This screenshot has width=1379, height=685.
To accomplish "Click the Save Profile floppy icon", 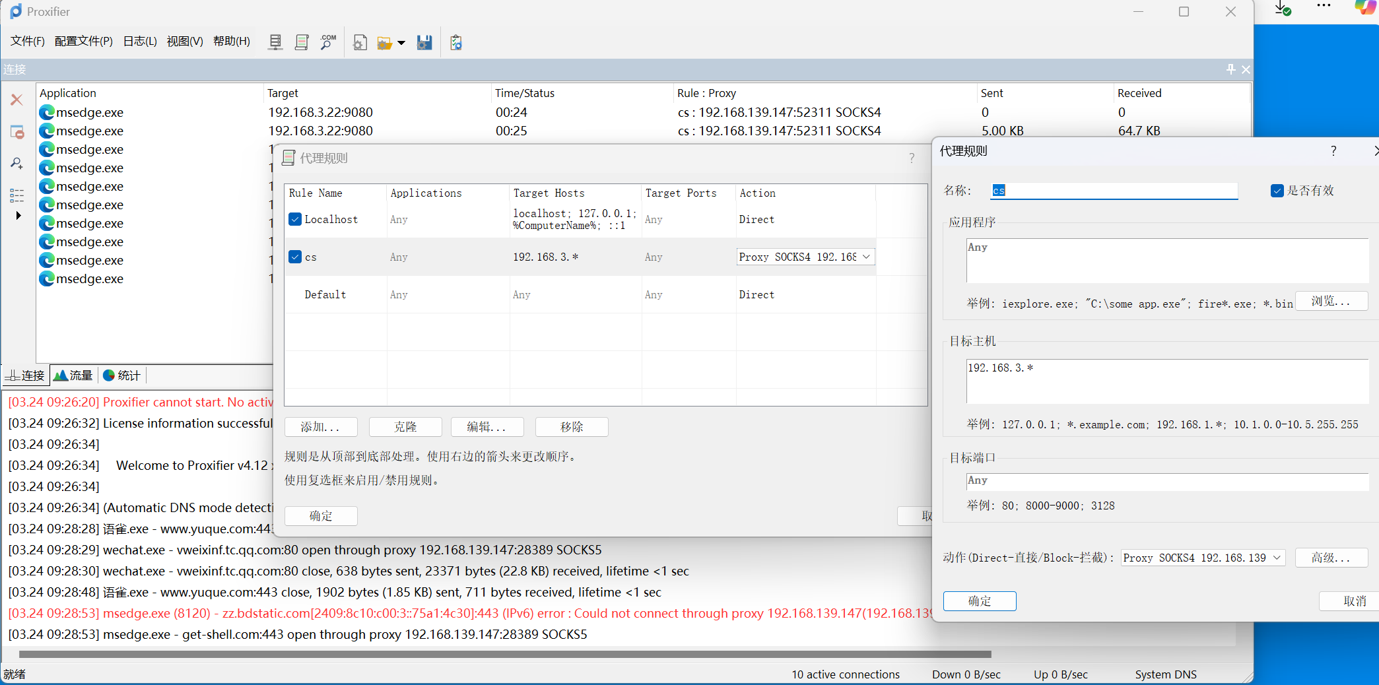I will [x=424, y=42].
